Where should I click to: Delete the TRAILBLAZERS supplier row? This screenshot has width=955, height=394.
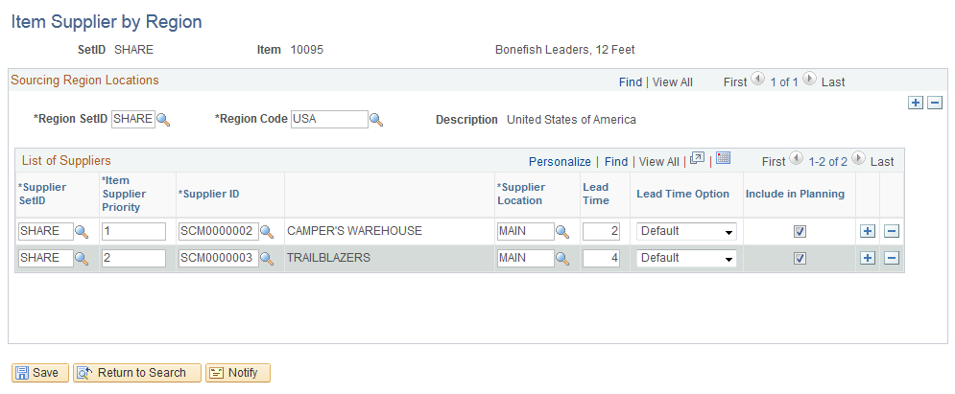(891, 258)
